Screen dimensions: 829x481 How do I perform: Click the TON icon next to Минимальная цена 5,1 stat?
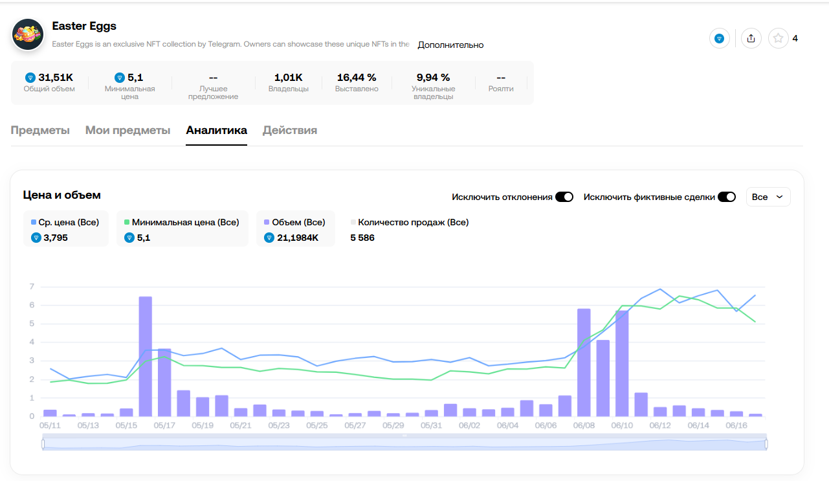point(119,78)
